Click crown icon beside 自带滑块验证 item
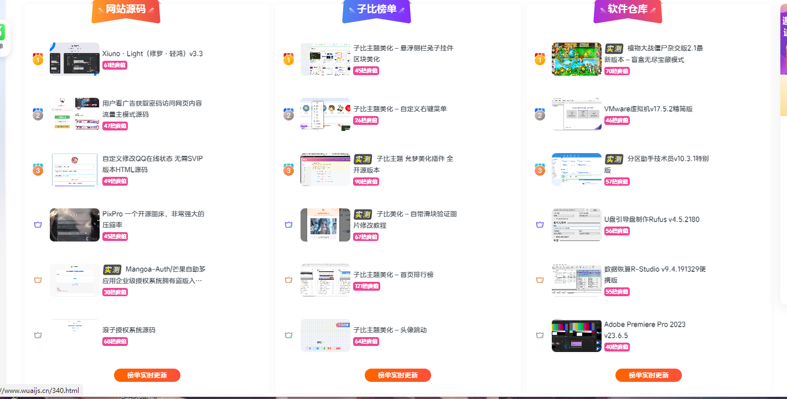 tap(288, 225)
